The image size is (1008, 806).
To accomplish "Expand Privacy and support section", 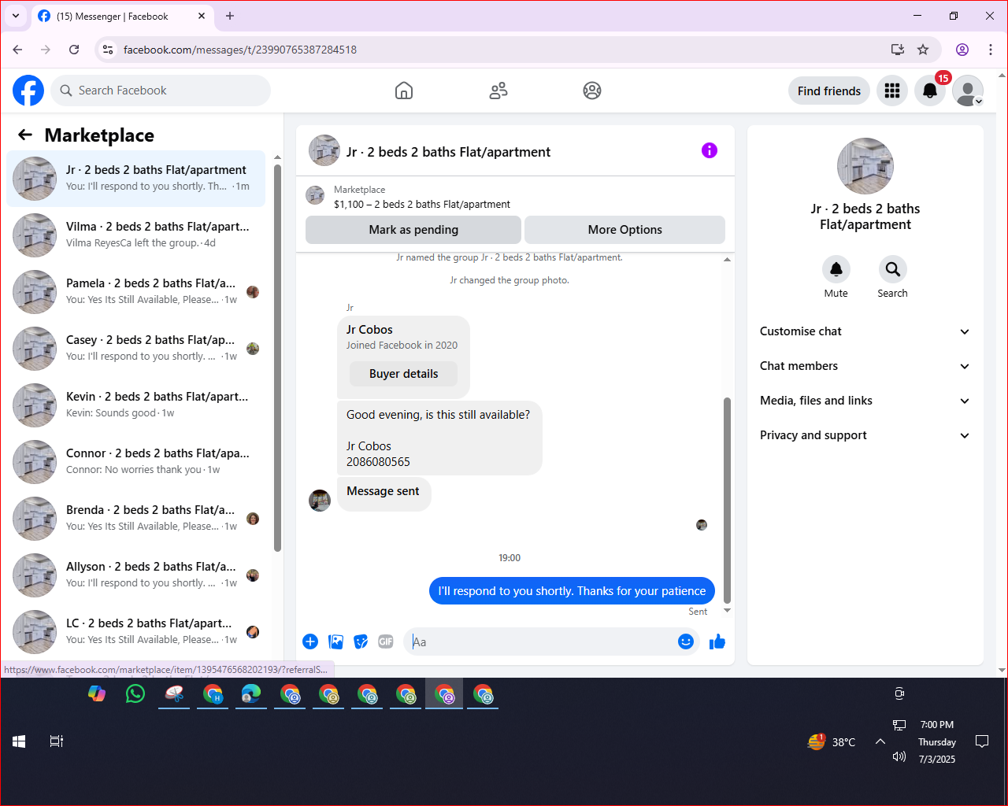I will pyautogui.click(x=865, y=435).
